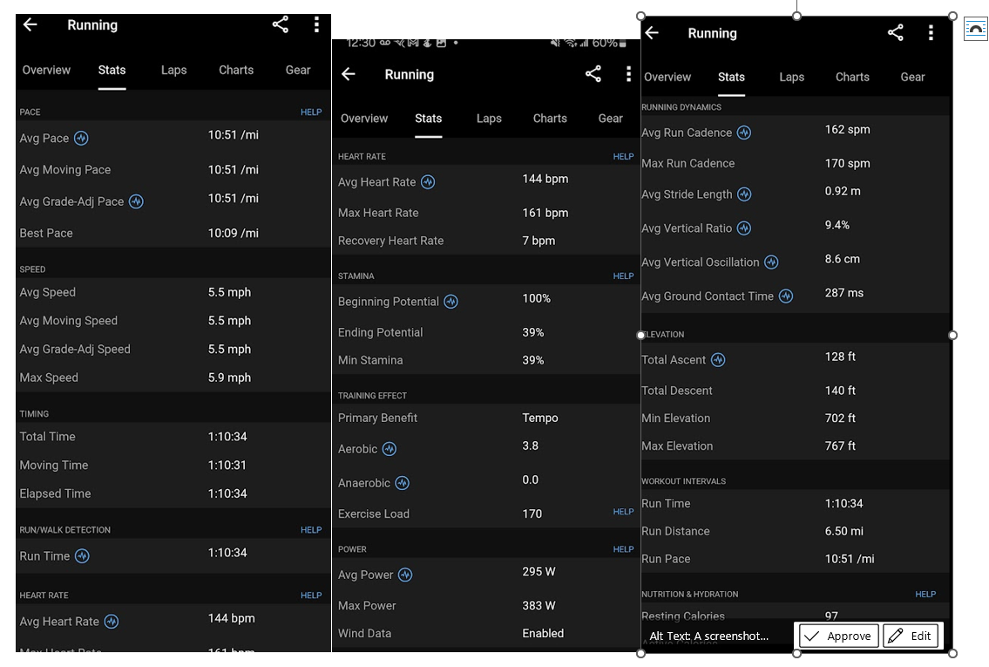This screenshot has width=989, height=667.
Task: Click Best Pace value 10:09 /mi
Action: tap(234, 234)
